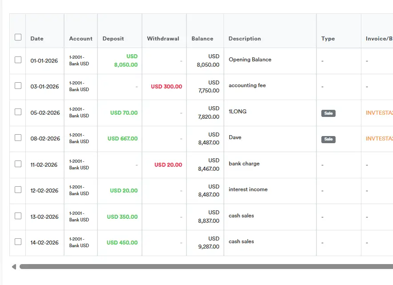Select the Dave transaction row checkbox
Image resolution: width=393 pixels, height=285 pixels.
[x=18, y=138]
